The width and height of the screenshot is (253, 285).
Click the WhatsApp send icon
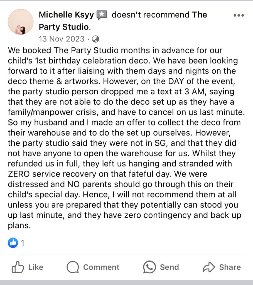(149, 267)
